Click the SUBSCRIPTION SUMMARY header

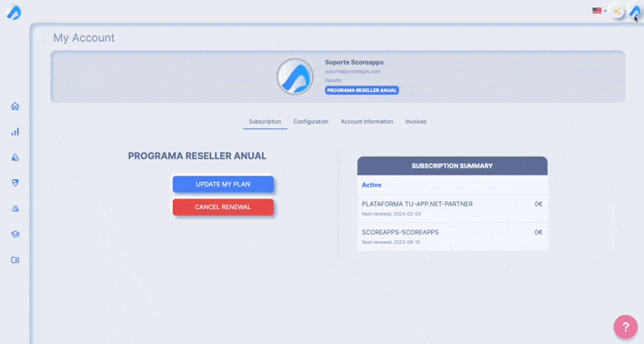click(x=452, y=166)
